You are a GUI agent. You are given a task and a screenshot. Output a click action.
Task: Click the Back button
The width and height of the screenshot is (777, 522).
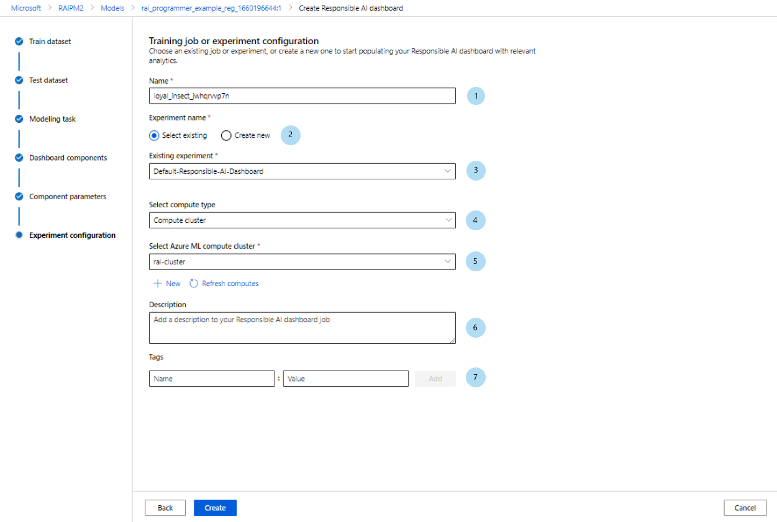[x=165, y=508]
